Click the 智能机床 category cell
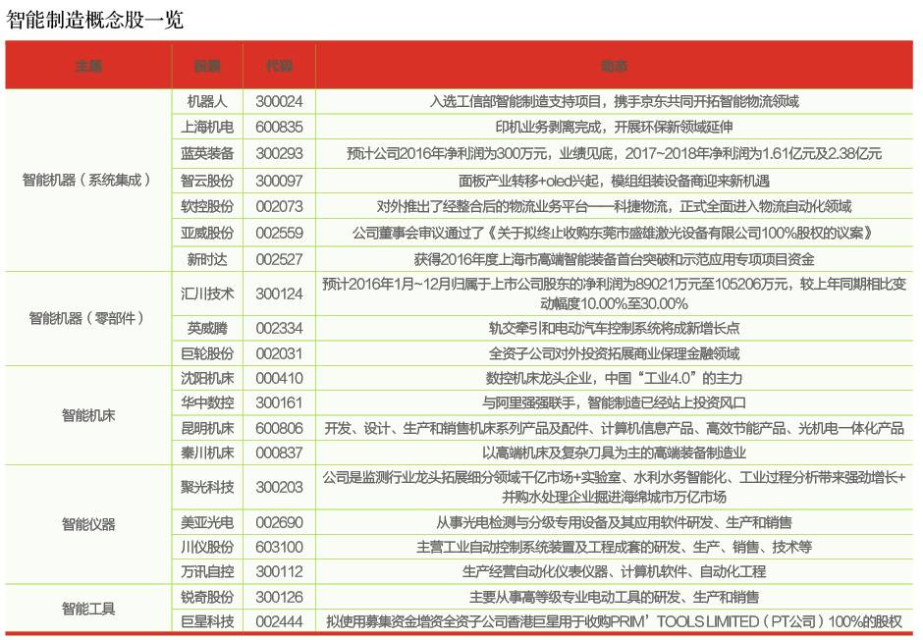Viewport: 923px width, 640px height. pyautogui.click(x=88, y=415)
